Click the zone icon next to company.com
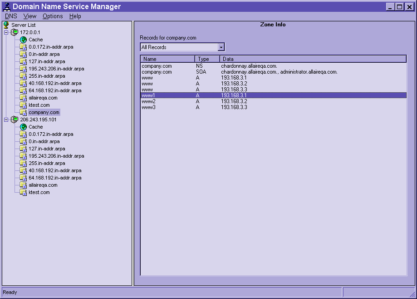 23,112
